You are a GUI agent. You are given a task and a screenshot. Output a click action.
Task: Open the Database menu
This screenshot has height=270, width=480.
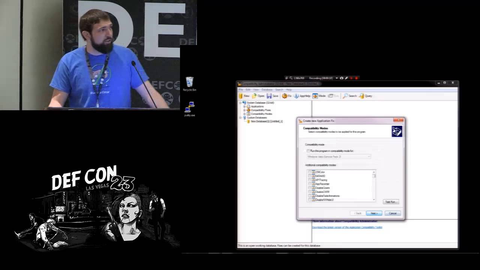click(x=267, y=90)
